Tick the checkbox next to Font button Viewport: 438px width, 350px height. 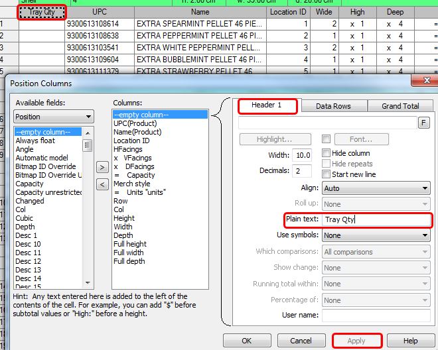click(326, 139)
